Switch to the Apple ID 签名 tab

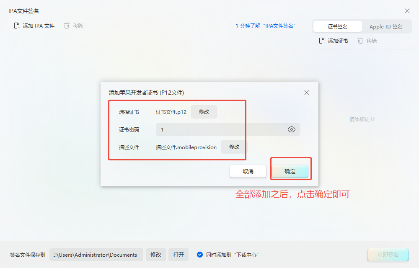(x=386, y=27)
